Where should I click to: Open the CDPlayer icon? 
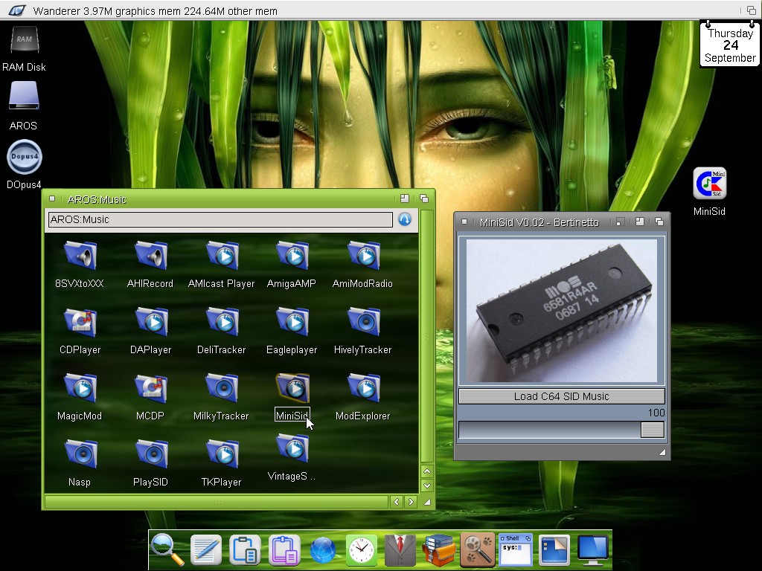pyautogui.click(x=80, y=322)
